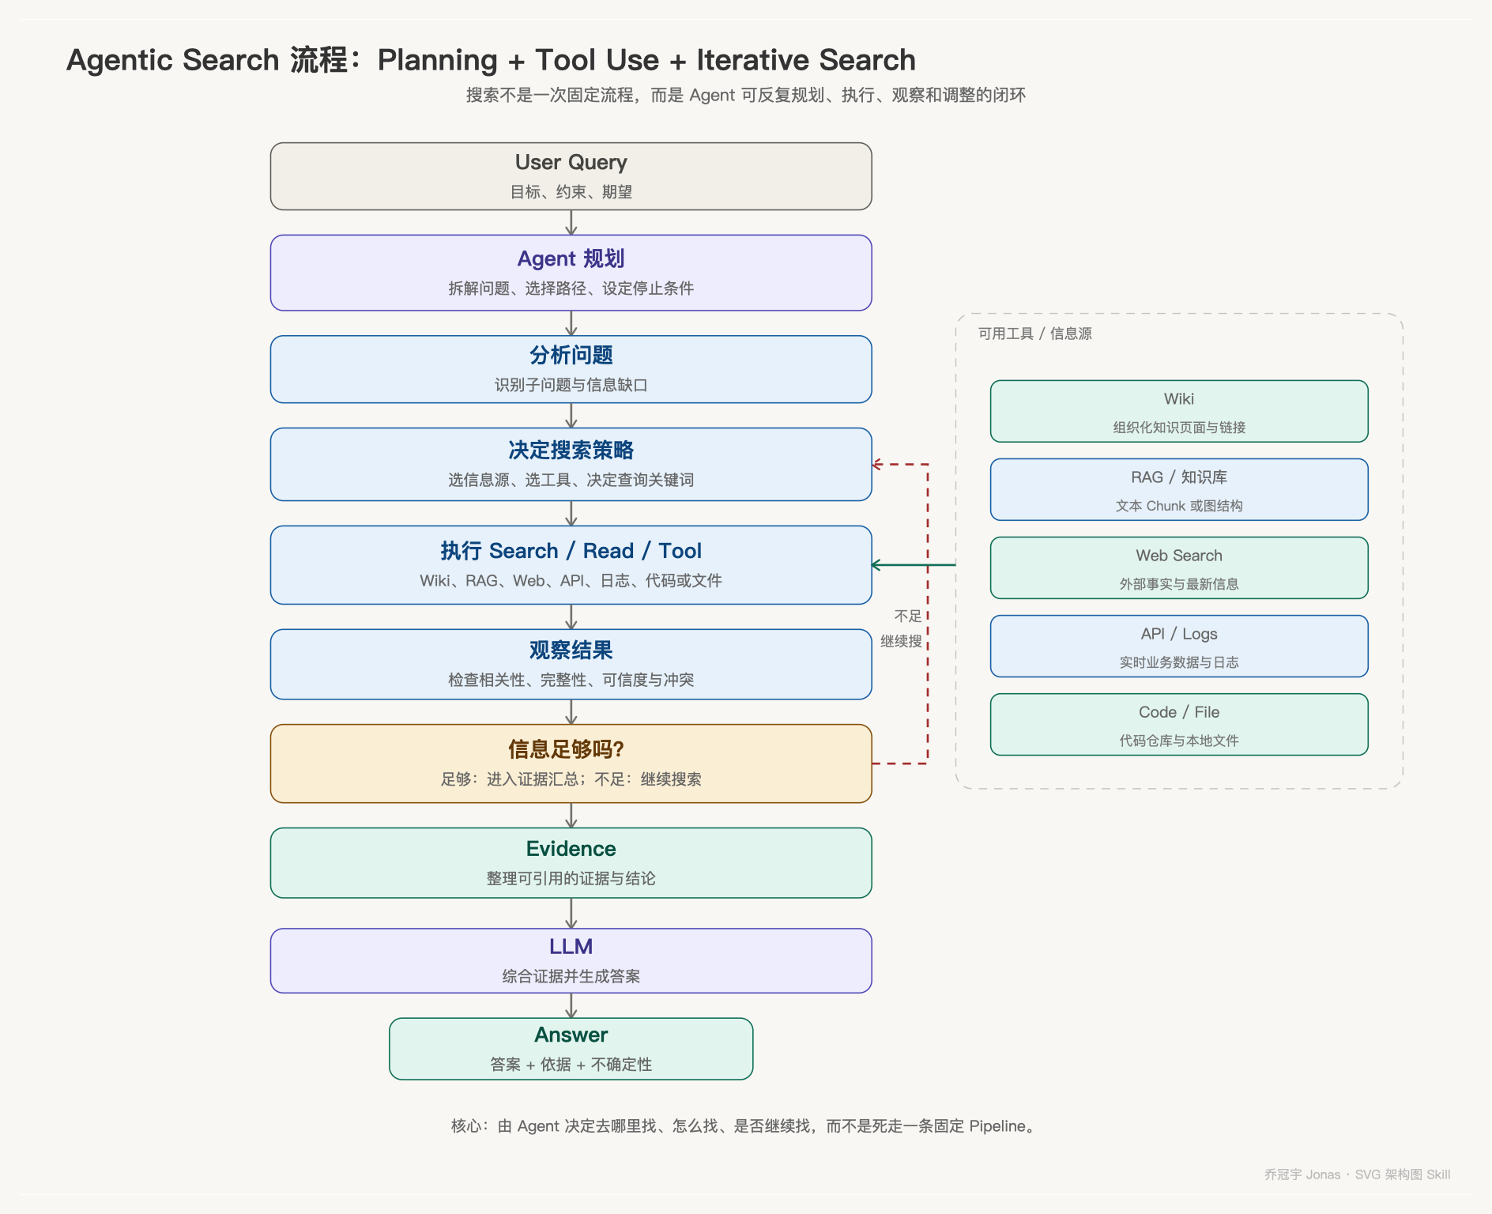This screenshot has height=1214, width=1492.
Task: Click text 组织化知识页面与链接
Action: click(1179, 428)
